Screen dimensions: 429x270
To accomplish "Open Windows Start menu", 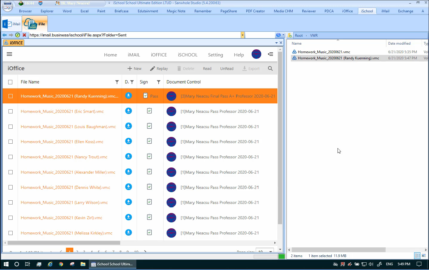I will [6, 264].
